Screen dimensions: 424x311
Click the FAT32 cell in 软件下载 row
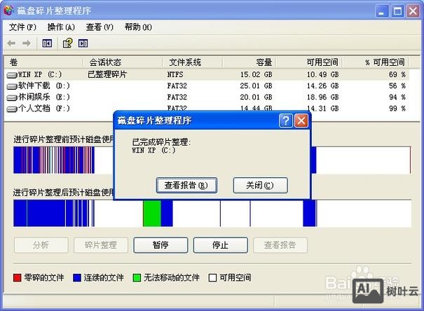(177, 86)
